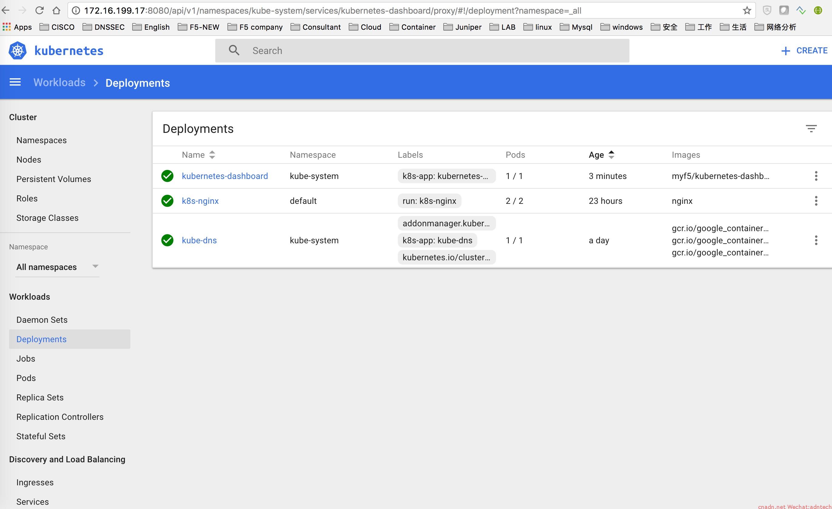The image size is (832, 509).
Task: Open Services in sidebar
Action: pos(32,502)
